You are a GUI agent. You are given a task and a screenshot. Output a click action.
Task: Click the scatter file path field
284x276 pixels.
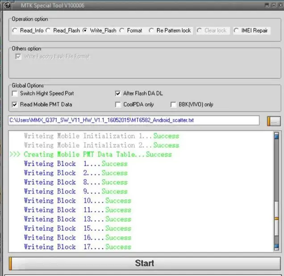tap(134, 120)
